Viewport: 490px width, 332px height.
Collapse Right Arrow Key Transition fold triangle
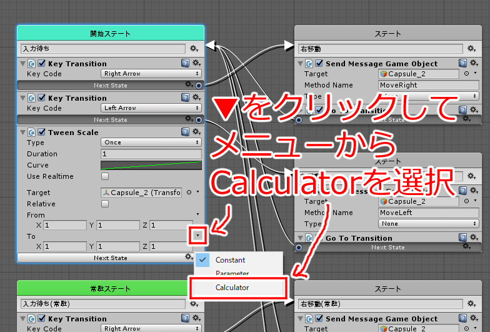(22, 64)
